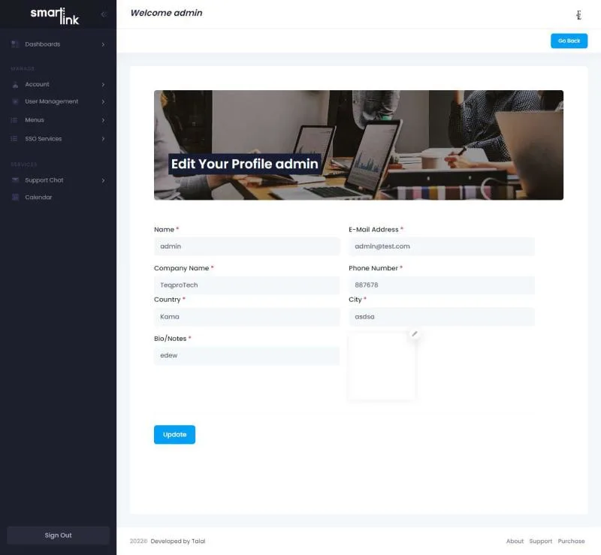The height and width of the screenshot is (555, 601).
Task: Click the 'Welcome admin' heading
Action: point(166,13)
